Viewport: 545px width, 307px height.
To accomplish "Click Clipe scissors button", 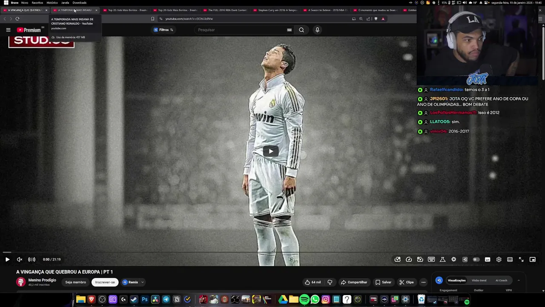I will (406, 282).
